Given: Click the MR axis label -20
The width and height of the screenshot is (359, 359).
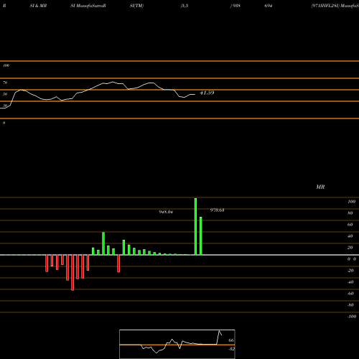Looking at the screenshot, I should tap(350, 271).
